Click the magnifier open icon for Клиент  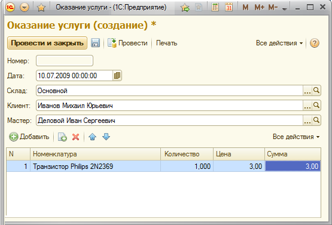[316, 105]
